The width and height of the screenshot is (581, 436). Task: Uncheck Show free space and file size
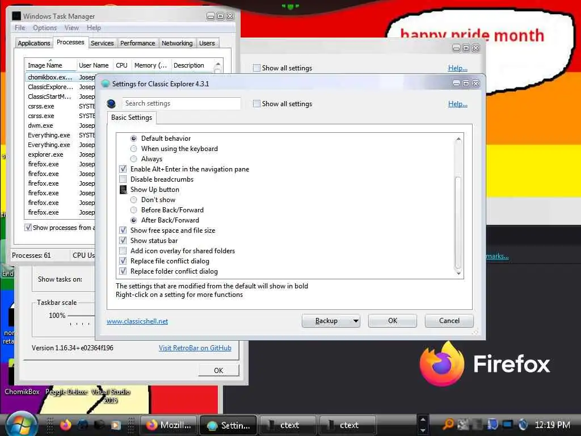click(123, 230)
